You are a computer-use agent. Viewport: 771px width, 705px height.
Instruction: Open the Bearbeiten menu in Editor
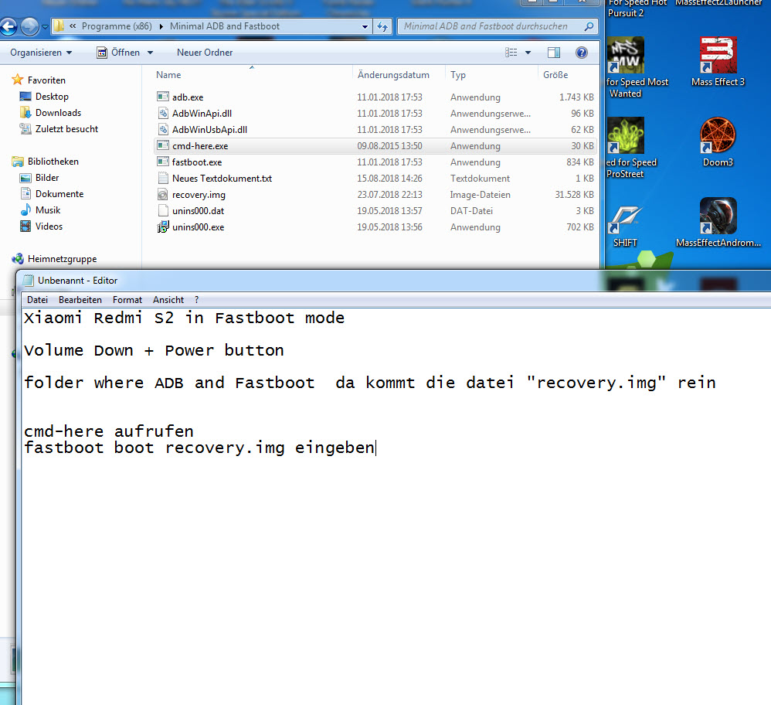coord(80,300)
